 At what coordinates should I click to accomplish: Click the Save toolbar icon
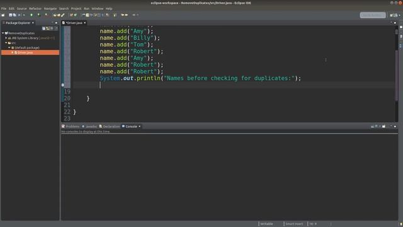(x=11, y=15)
